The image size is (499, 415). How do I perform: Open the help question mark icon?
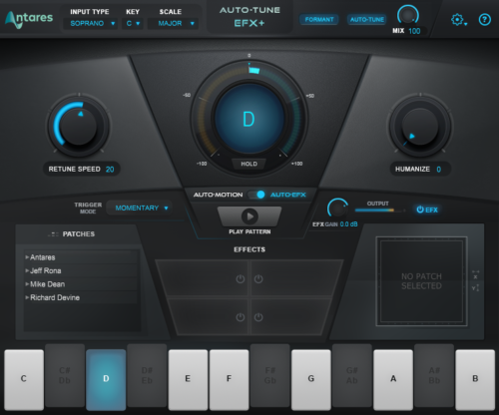pos(484,20)
